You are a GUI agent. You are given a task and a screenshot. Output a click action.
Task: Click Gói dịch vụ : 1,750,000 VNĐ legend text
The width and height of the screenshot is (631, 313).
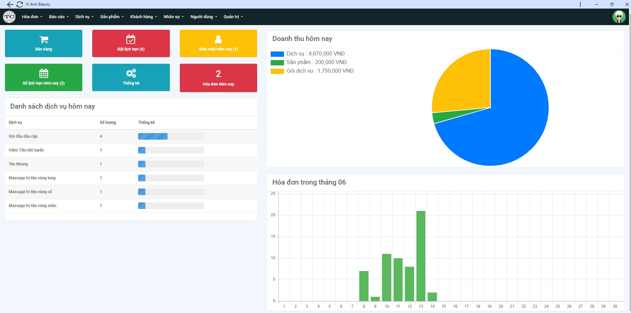[x=320, y=71]
